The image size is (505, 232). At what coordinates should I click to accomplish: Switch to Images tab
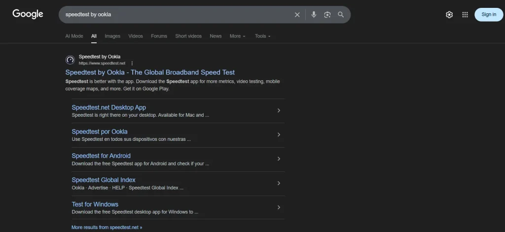tap(112, 36)
